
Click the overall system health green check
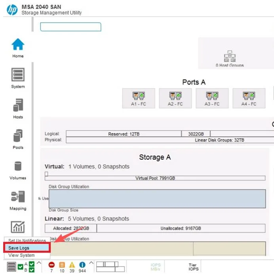tap(21, 267)
